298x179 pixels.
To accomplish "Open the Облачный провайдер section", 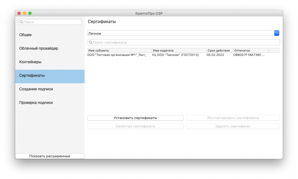I will pos(50,49).
